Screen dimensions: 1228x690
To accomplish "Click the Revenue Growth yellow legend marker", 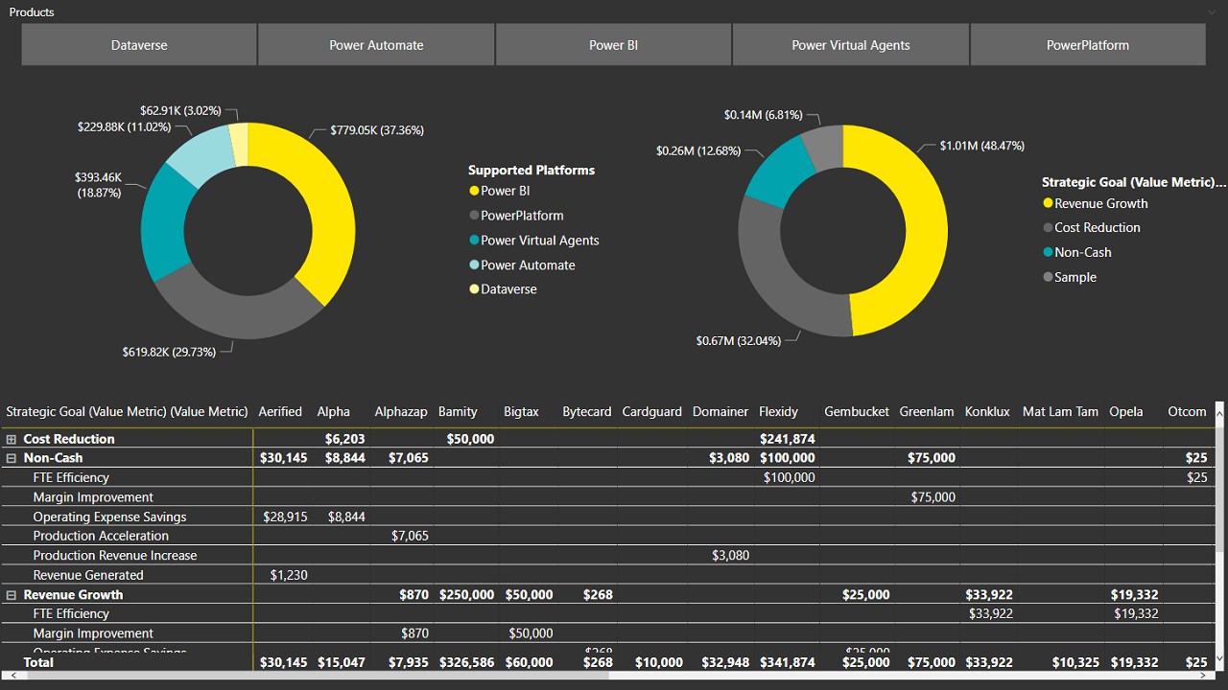I will pyautogui.click(x=1048, y=203).
